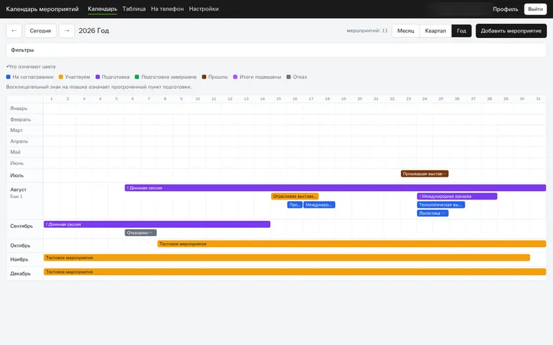Click the blue На согласовании legend swatch
Image resolution: width=553 pixels, height=345 pixels.
[8, 77]
